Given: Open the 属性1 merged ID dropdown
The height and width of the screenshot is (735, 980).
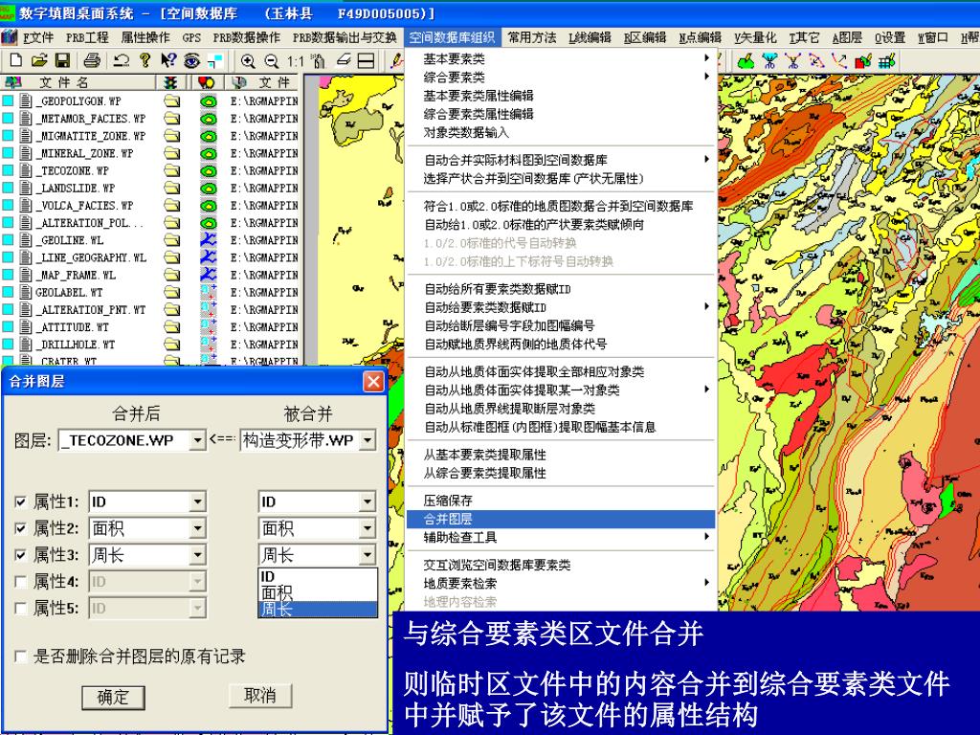Looking at the screenshot, I should click(x=197, y=501).
